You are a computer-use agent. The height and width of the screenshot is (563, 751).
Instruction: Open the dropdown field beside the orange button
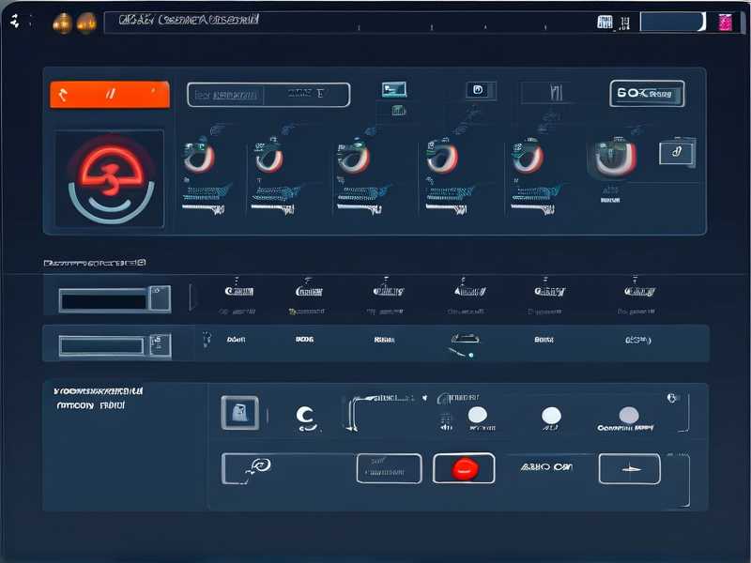268,94
